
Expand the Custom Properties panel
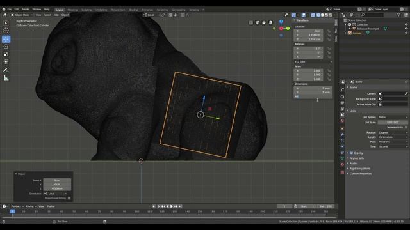(360, 173)
